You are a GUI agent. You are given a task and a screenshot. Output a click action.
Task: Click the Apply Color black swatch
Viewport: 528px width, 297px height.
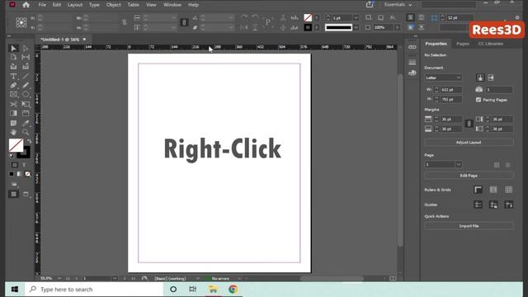coord(12,174)
